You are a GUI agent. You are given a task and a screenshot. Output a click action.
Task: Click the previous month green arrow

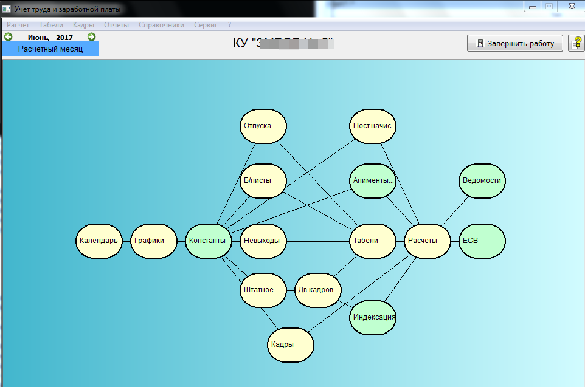coord(9,37)
